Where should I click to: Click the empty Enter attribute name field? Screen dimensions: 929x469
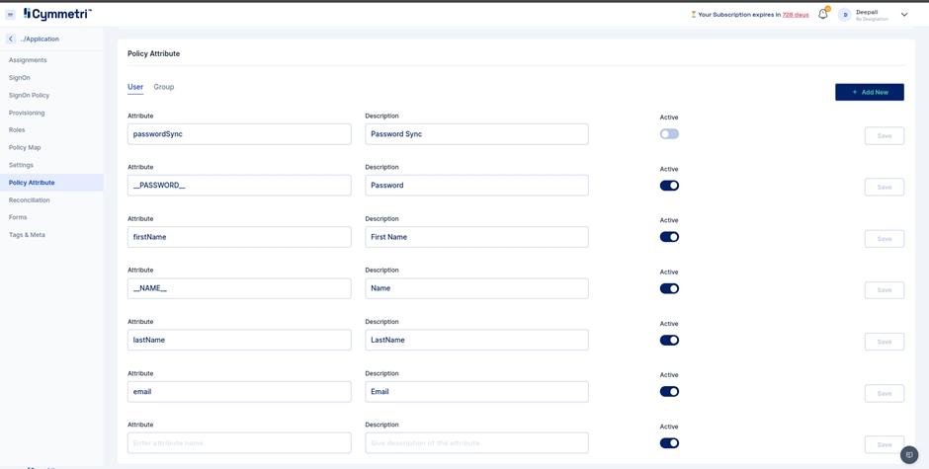(239, 443)
